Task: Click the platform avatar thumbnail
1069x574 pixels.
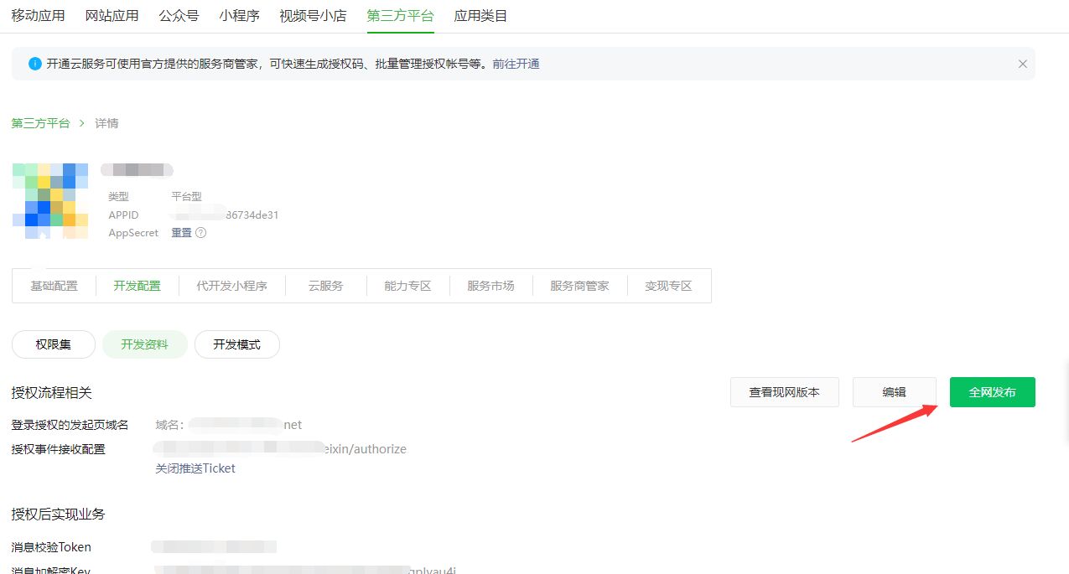Action: [x=50, y=201]
